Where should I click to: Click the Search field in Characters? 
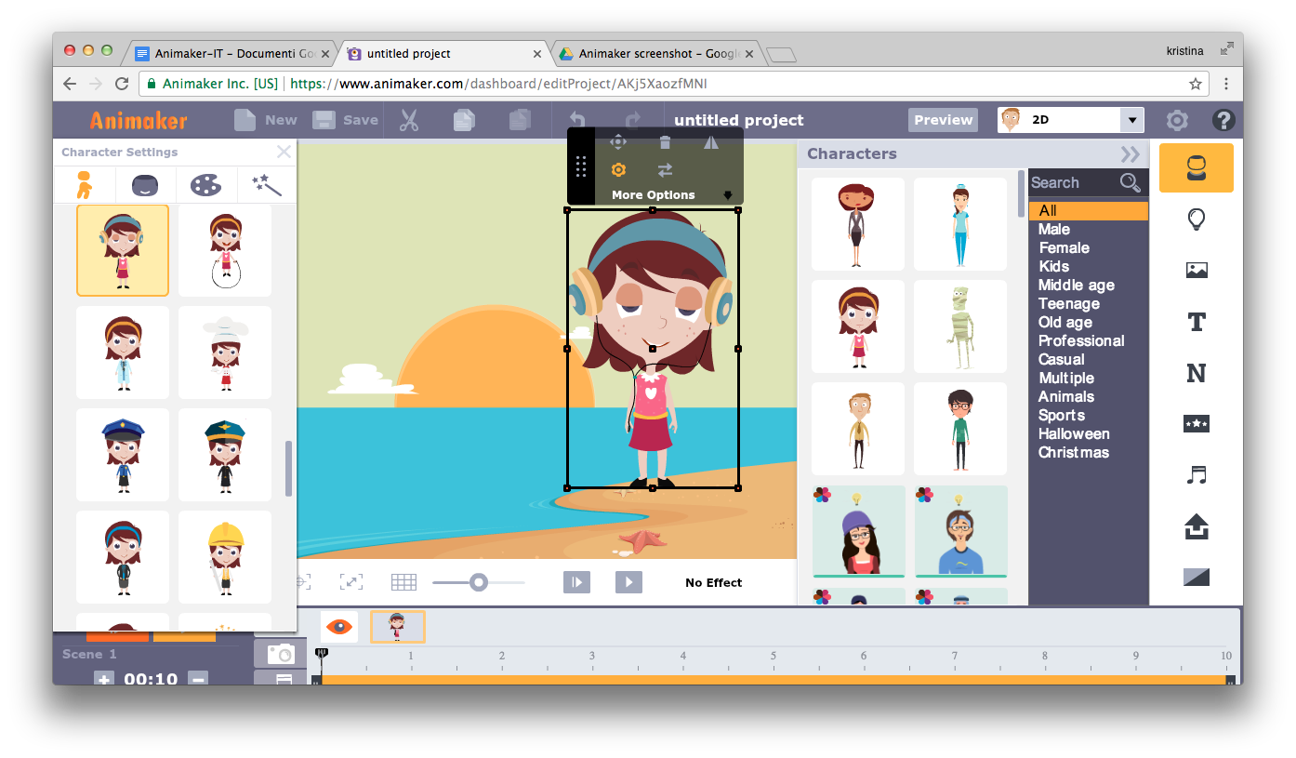pyautogui.click(x=1074, y=182)
